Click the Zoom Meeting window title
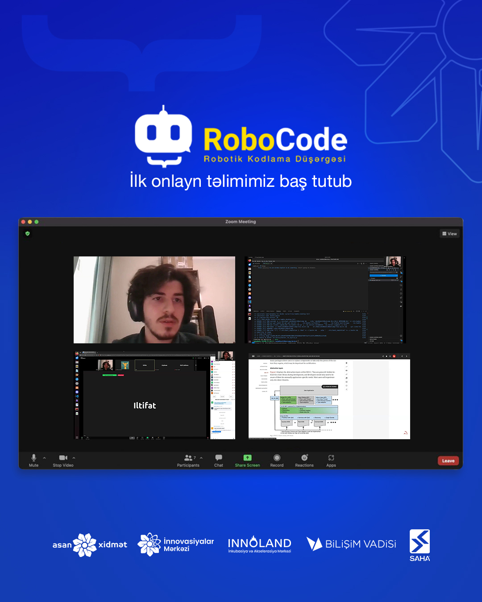 coord(241,222)
